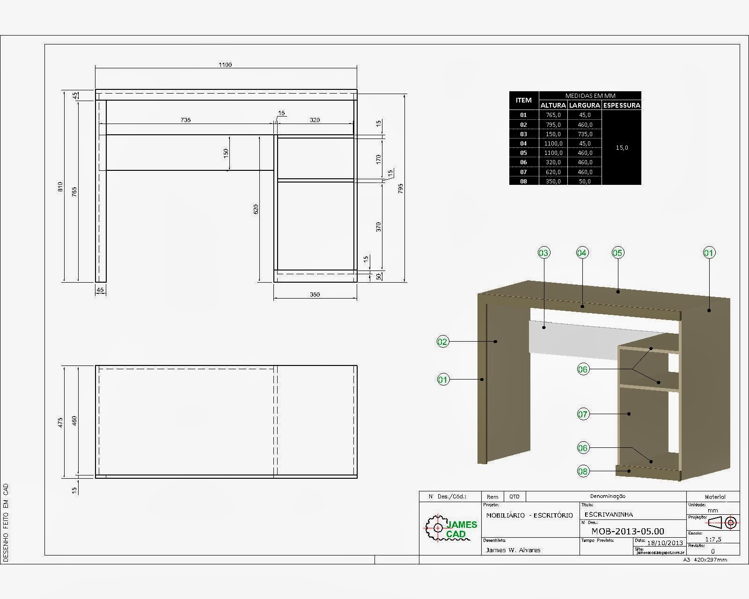Click the 735 dimension in front view

coord(185,120)
